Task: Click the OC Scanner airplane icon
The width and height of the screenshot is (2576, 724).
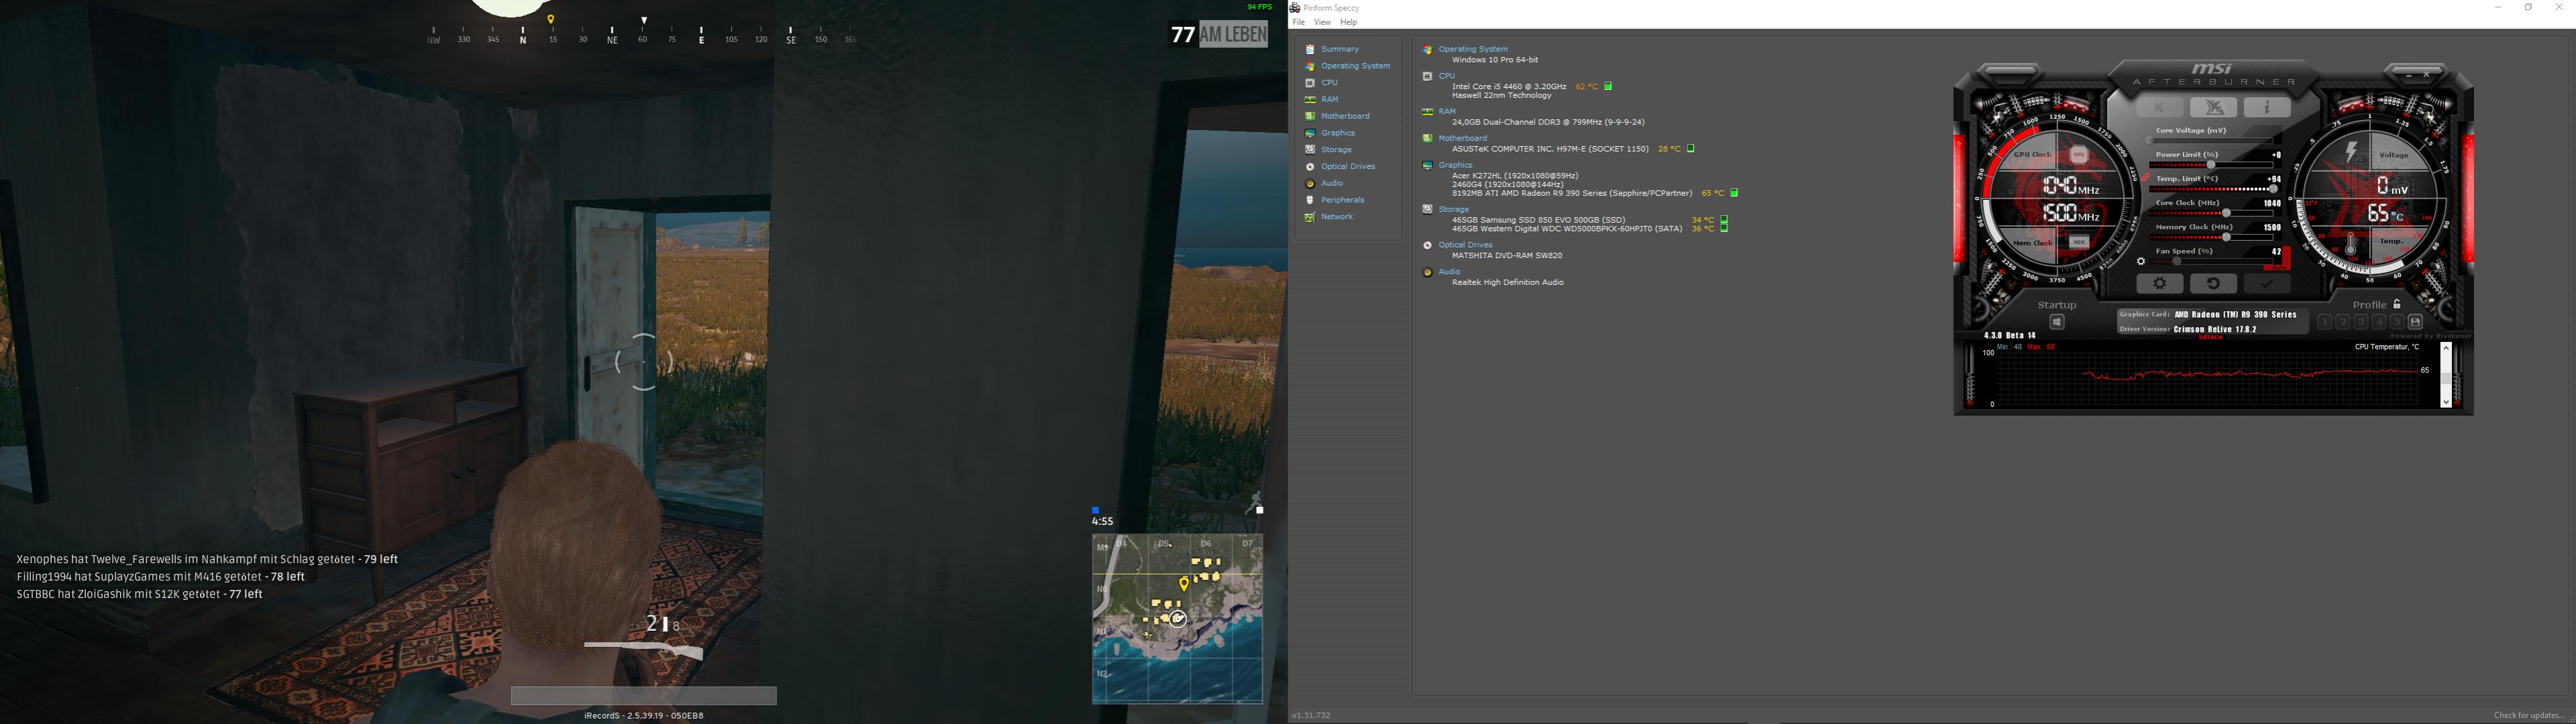Action: [x=2213, y=107]
